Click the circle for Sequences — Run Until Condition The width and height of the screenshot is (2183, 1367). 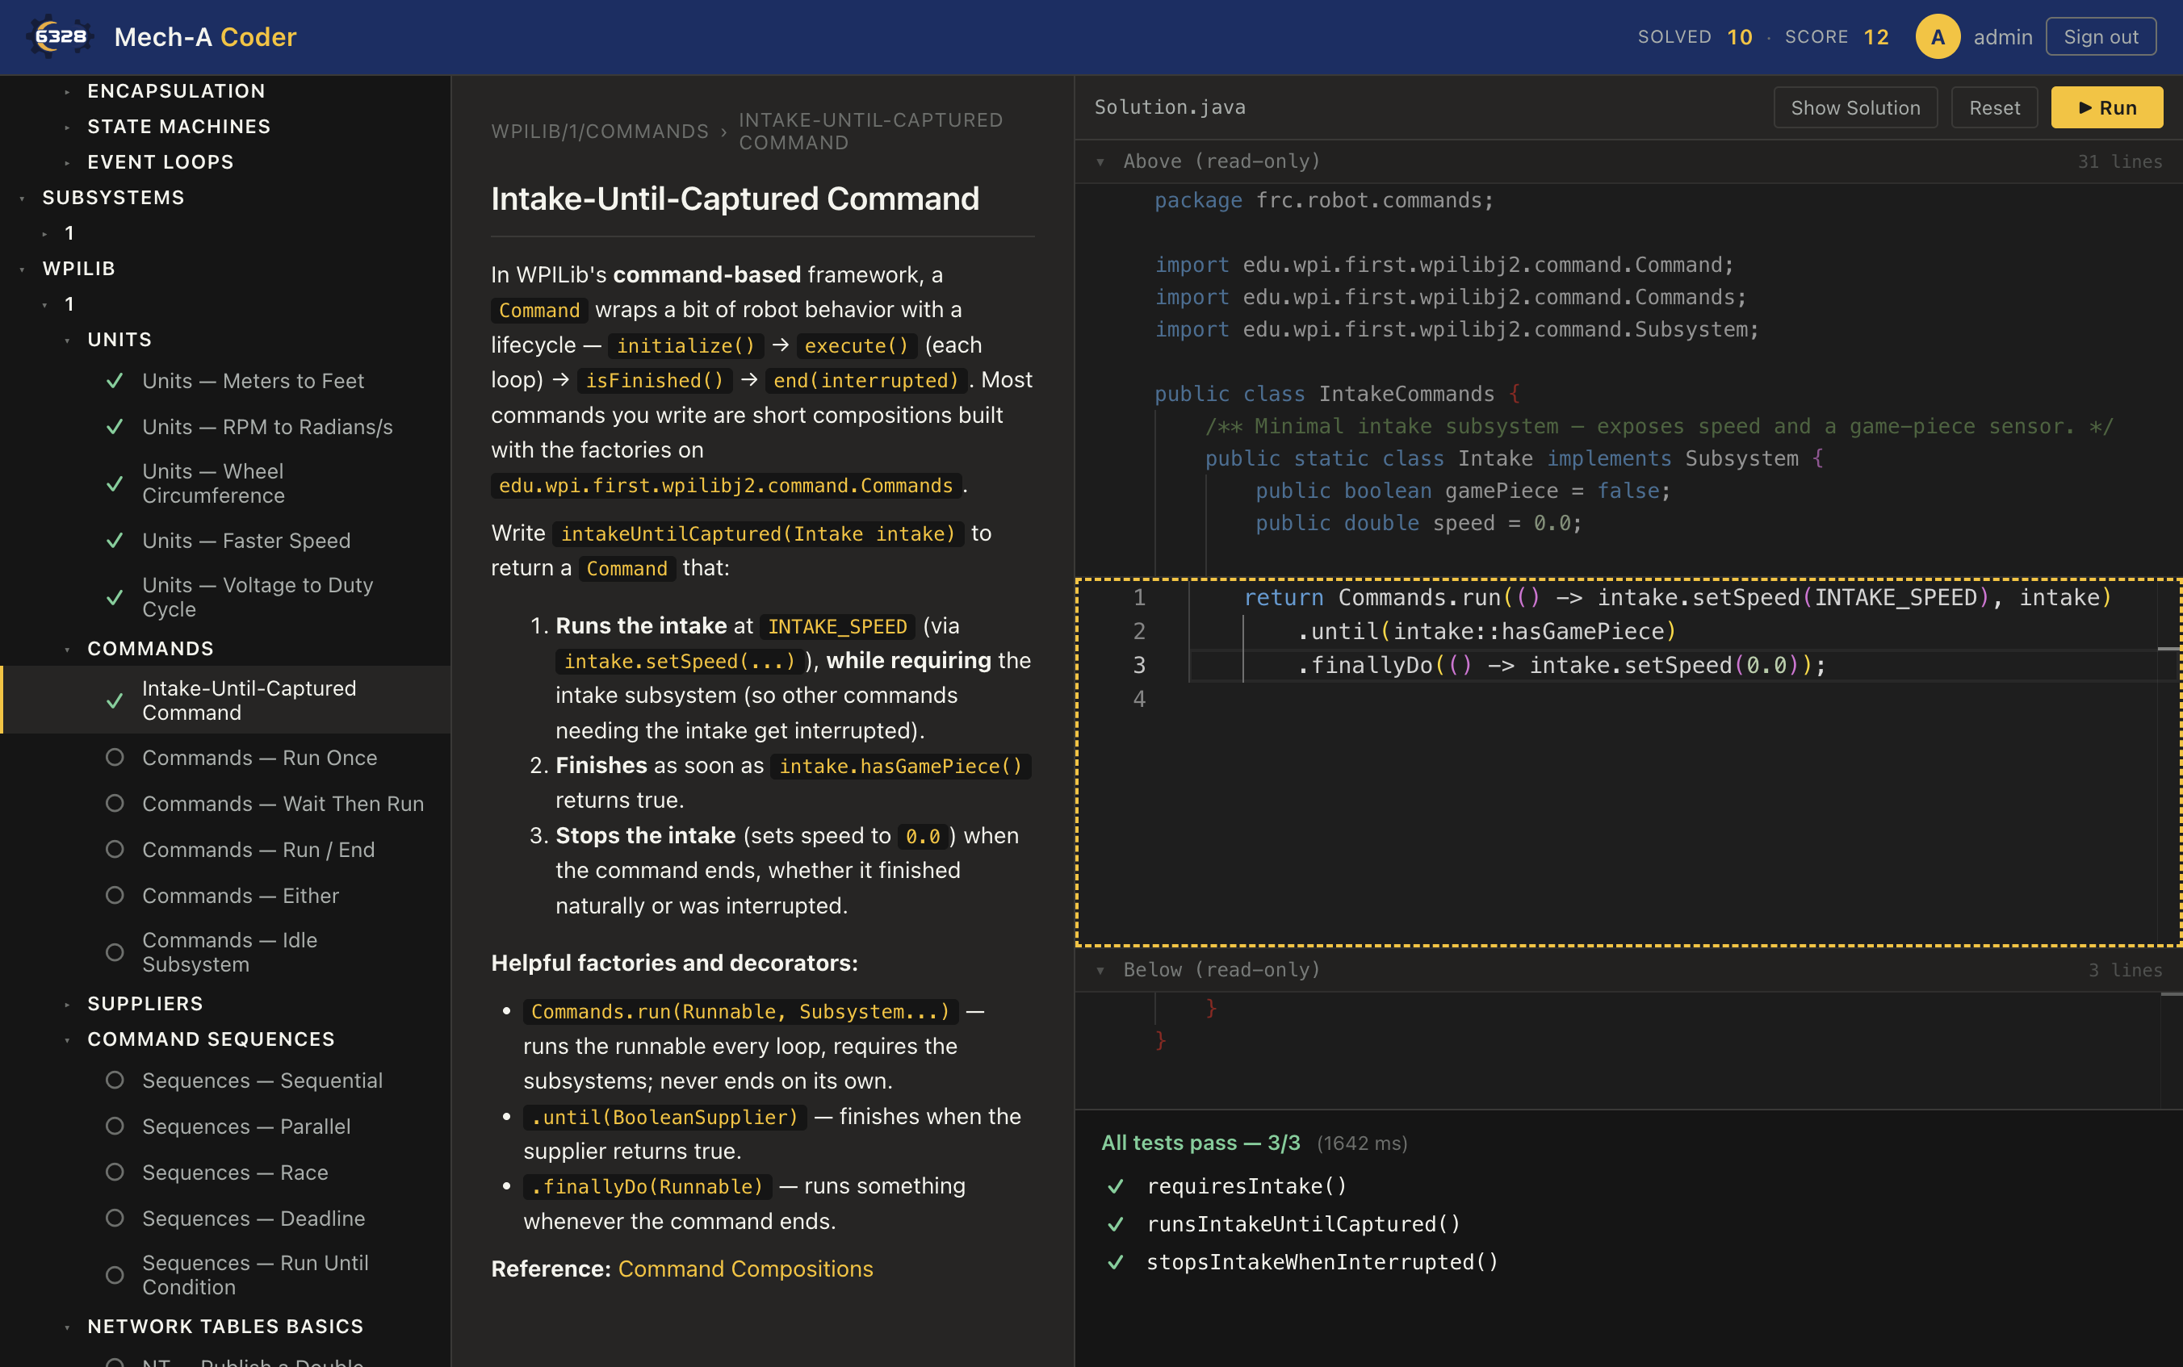coord(115,1276)
